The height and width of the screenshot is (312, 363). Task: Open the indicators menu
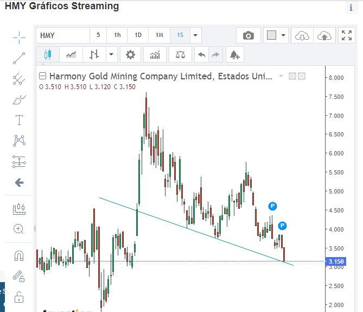tap(155, 54)
